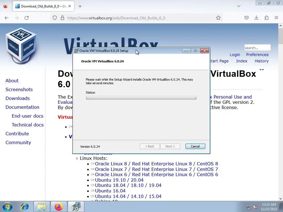Viewport: 283px width, 212px height.
Task: Open Downloads in the sidebar
Action: [x=17, y=98]
